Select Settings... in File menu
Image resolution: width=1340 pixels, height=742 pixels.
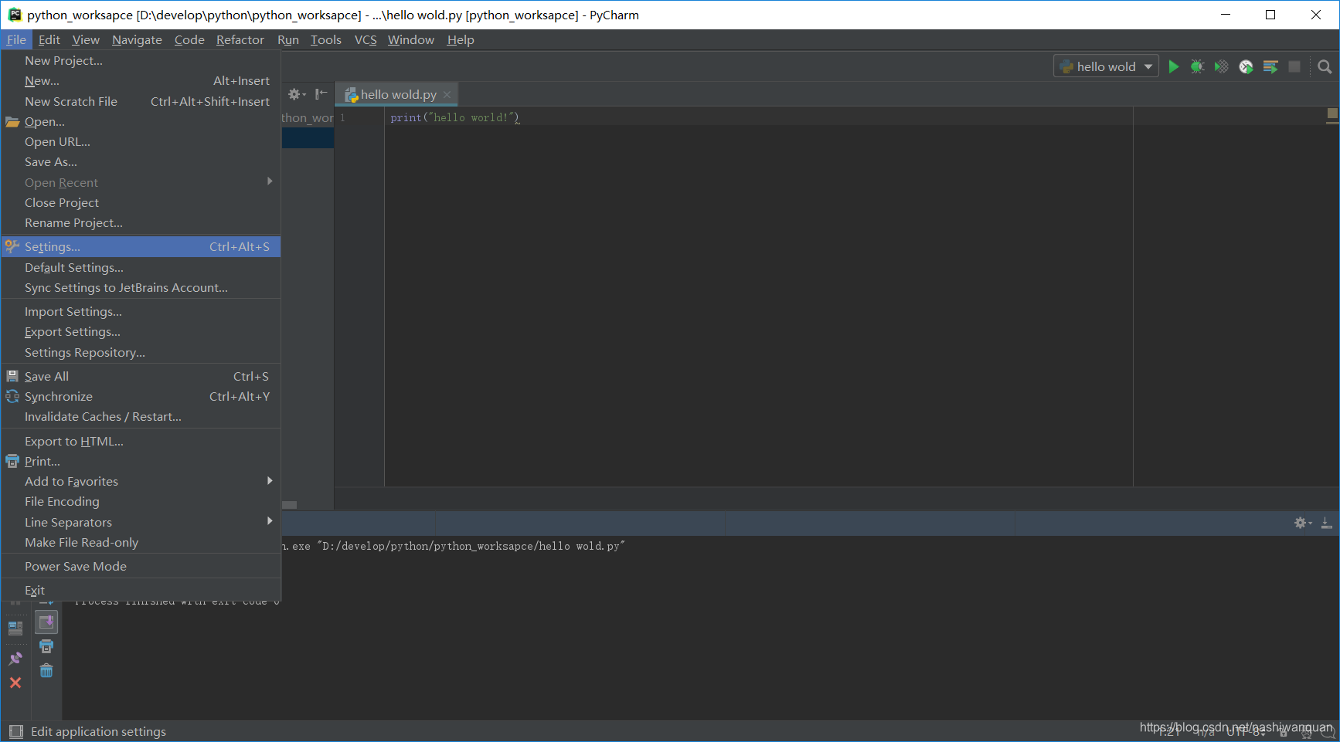point(141,246)
